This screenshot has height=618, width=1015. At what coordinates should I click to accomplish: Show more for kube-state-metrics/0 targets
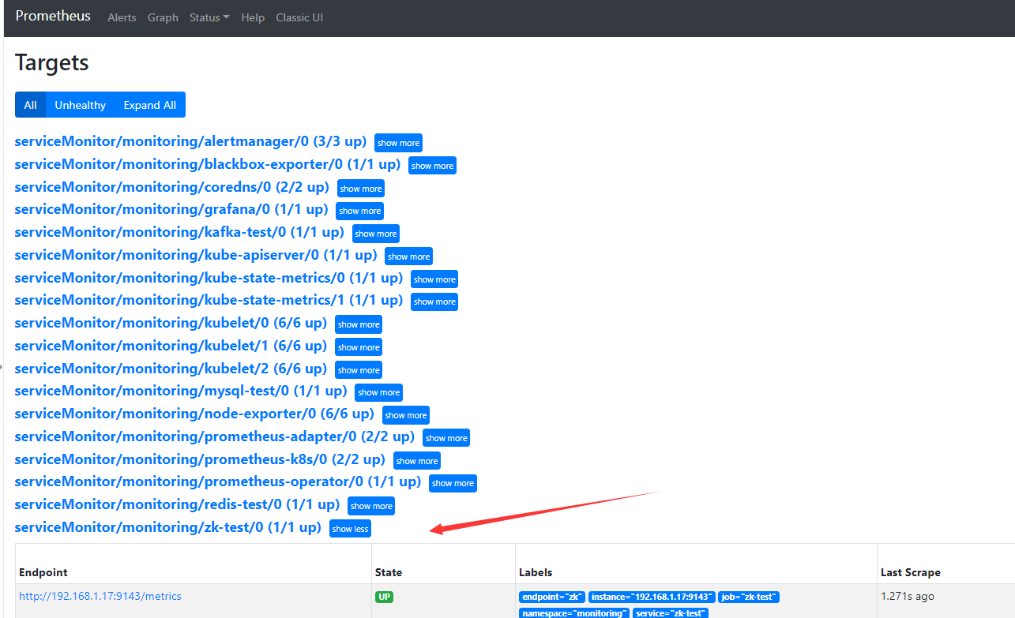(434, 279)
